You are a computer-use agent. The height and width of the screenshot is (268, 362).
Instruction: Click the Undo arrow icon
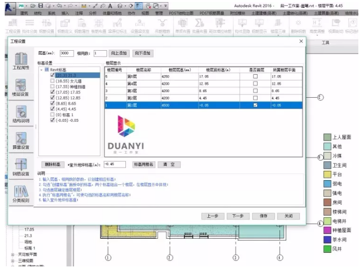(x=60, y=6)
